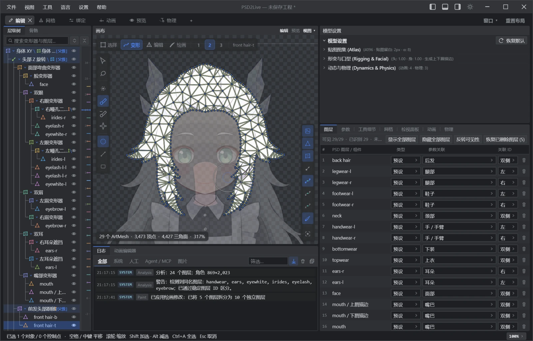The width and height of the screenshot is (533, 341).
Task: Activate the highlighted deform brush tool
Action: pos(103,101)
